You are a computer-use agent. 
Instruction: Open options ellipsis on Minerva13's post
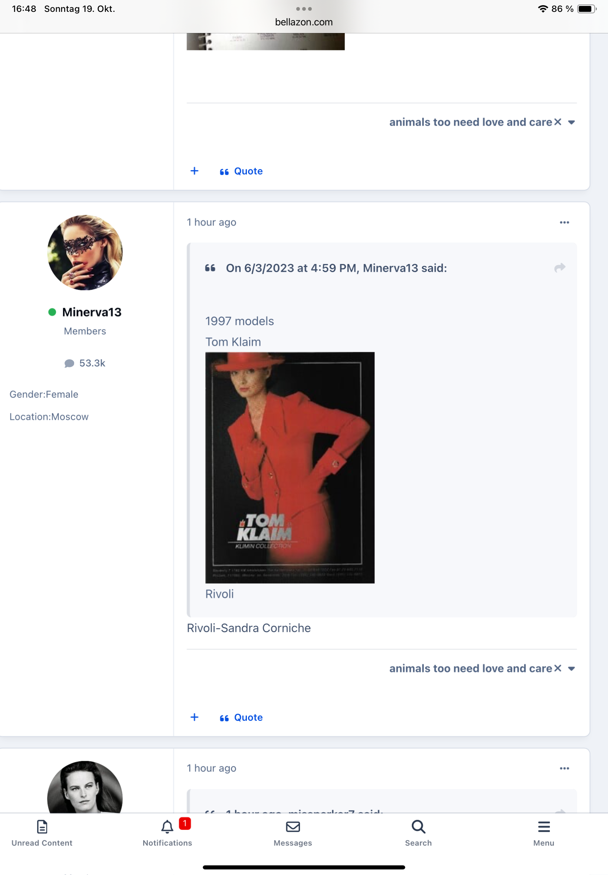tap(564, 222)
